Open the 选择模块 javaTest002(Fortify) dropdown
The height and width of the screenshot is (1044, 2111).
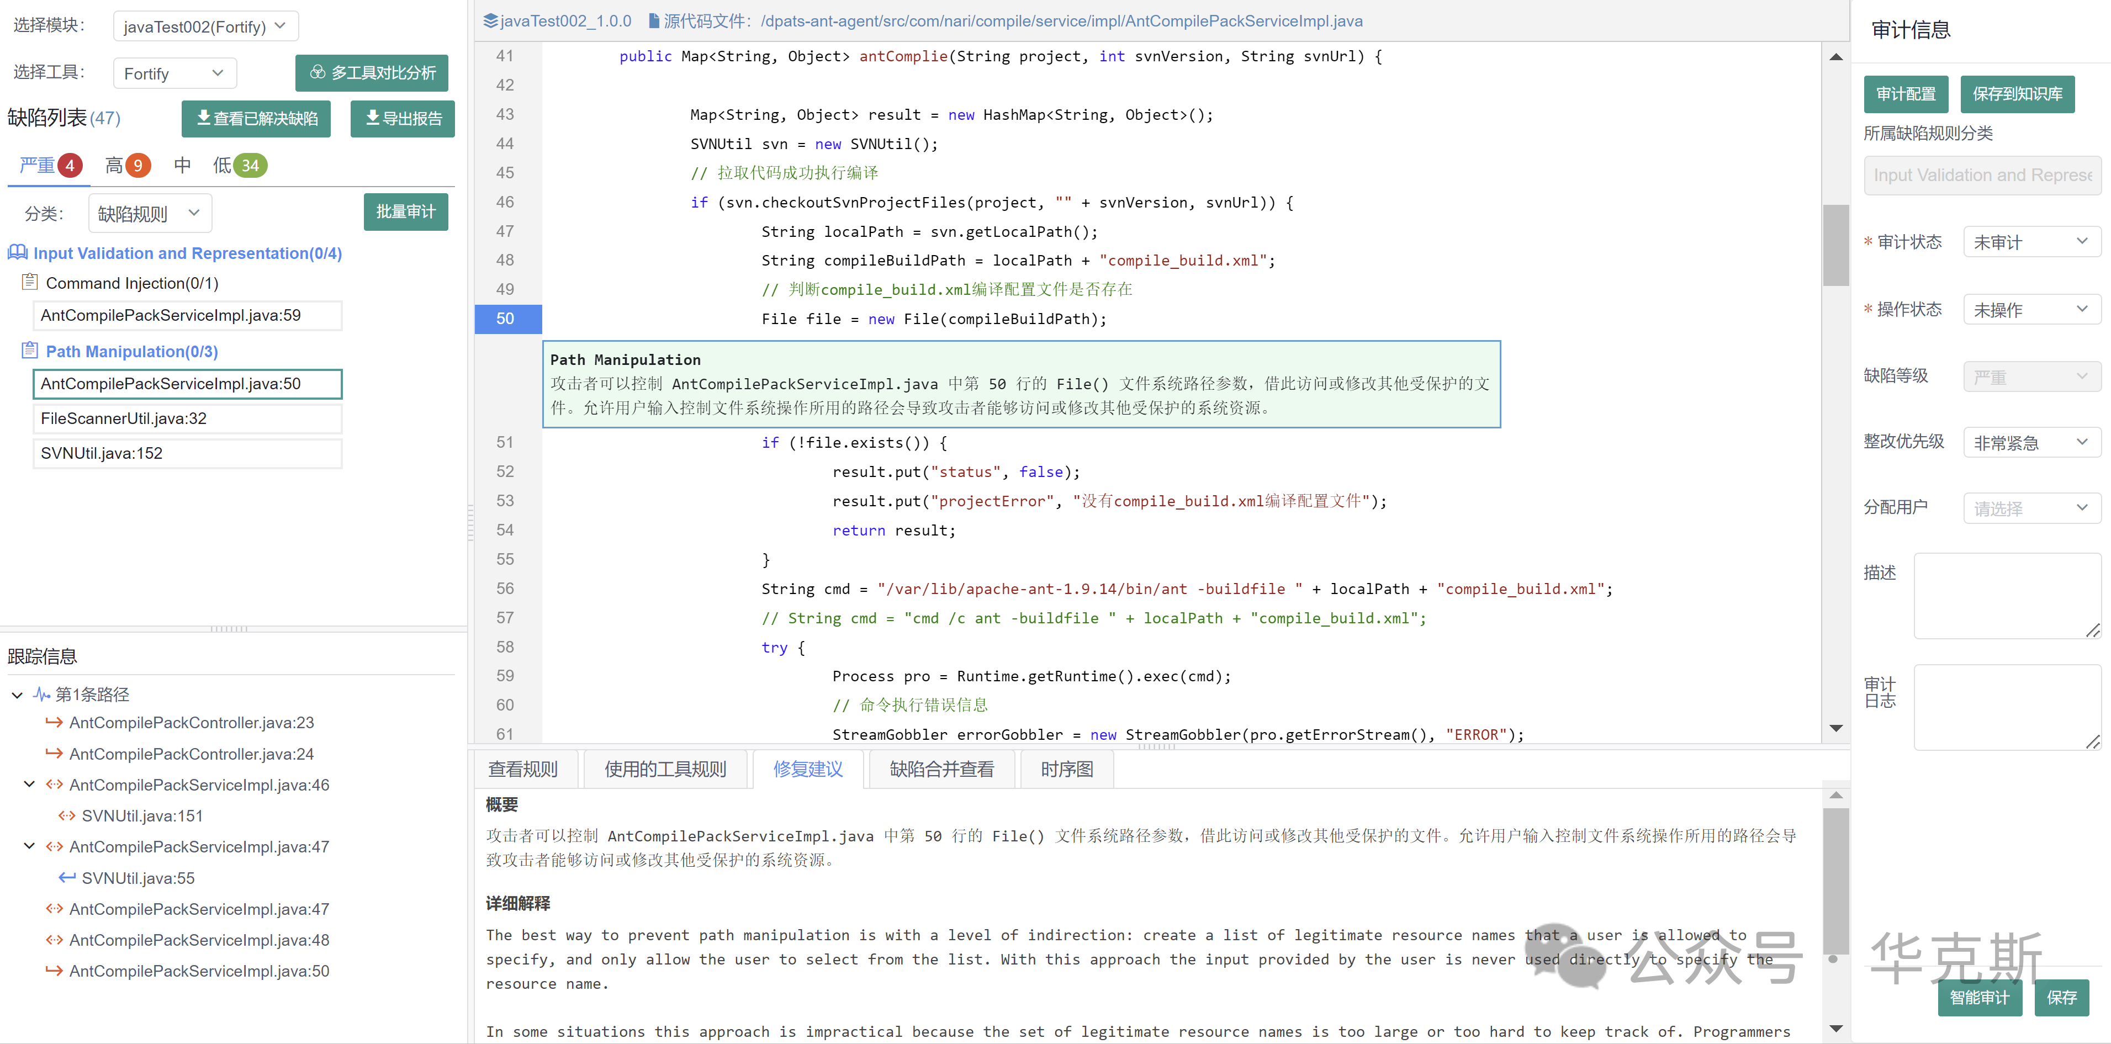[205, 26]
